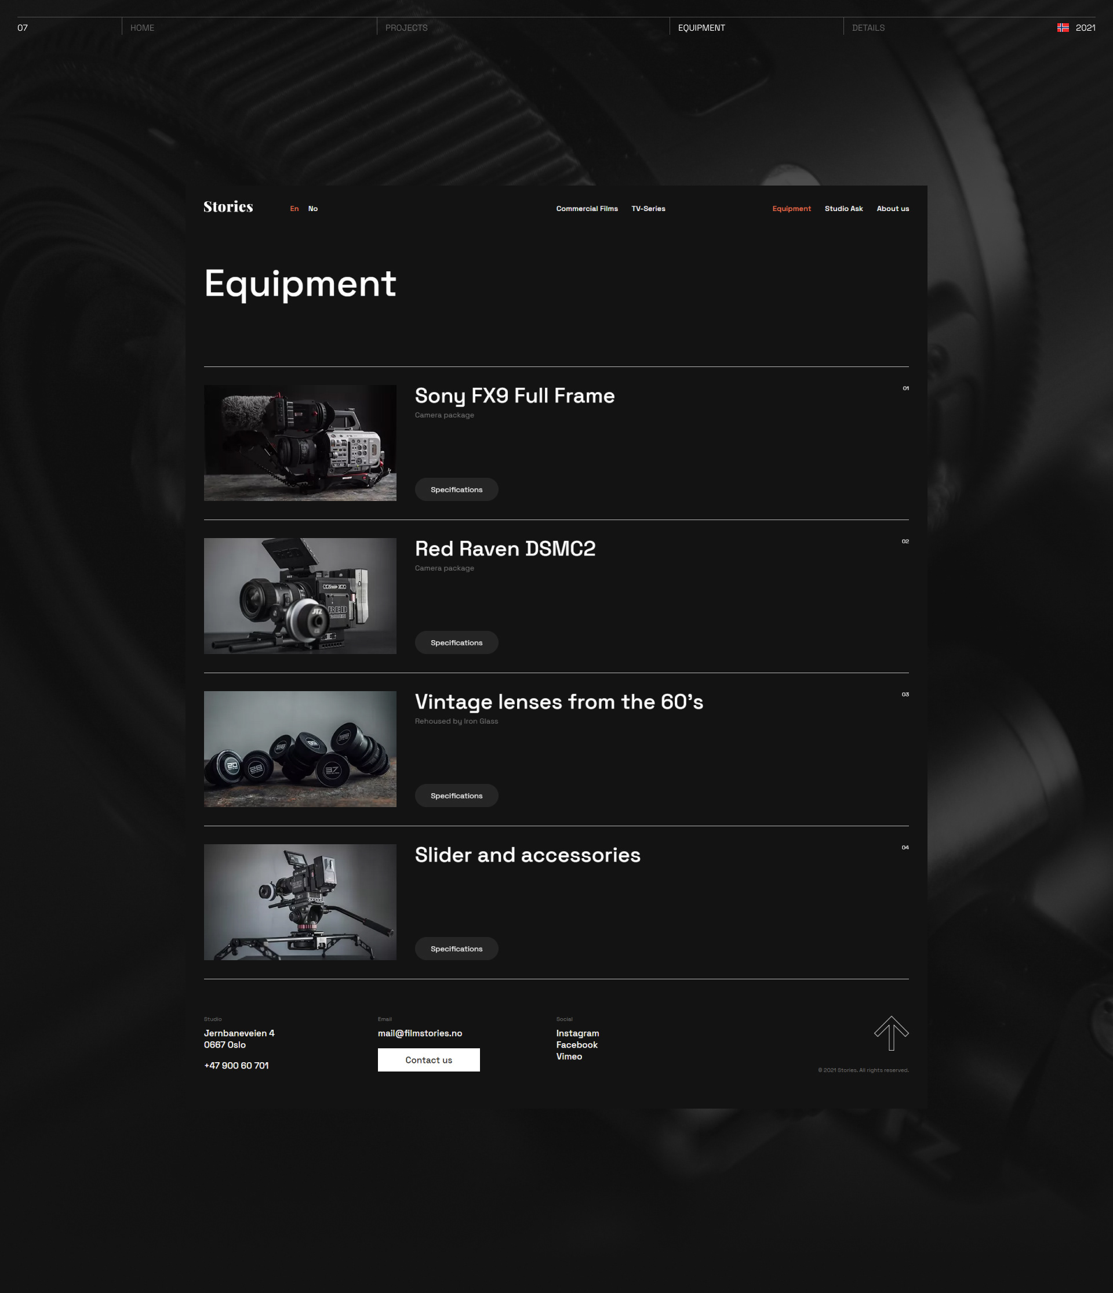Switch to the PROJECTS tab

[406, 27]
